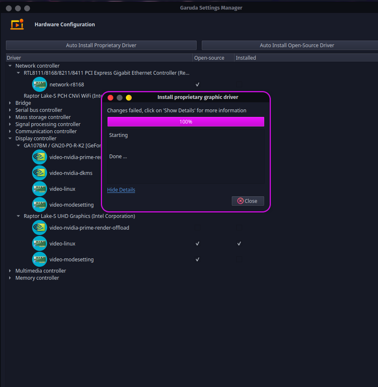Click Auto Install Proprietary Driver button

(101, 45)
